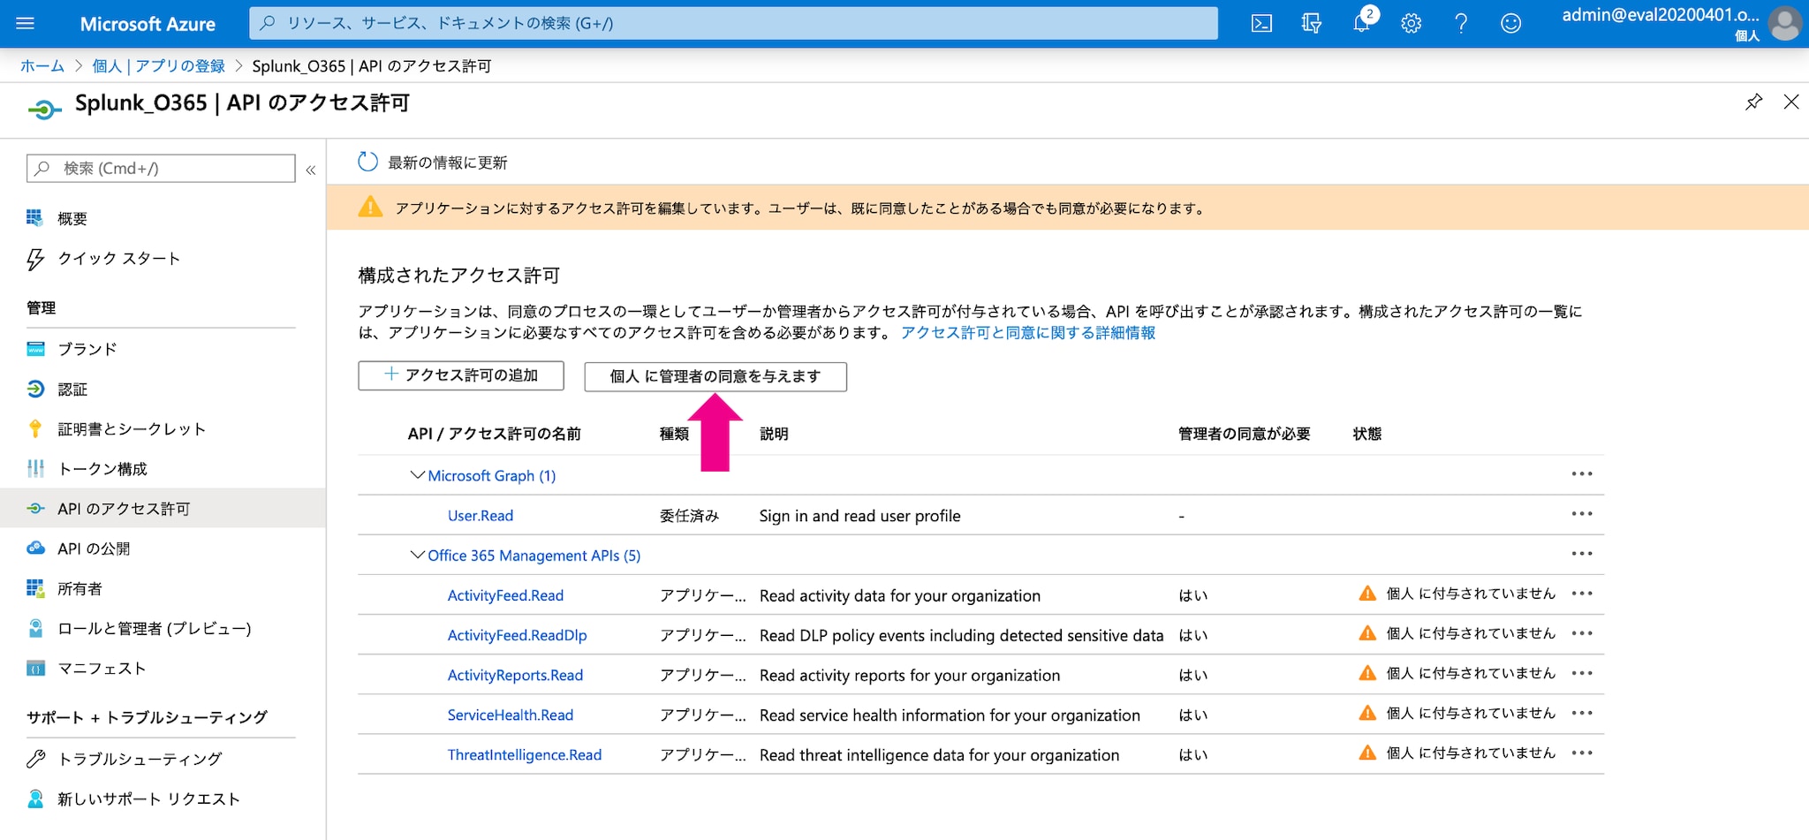Open 証明書とシークレット in the sidebar

(132, 429)
